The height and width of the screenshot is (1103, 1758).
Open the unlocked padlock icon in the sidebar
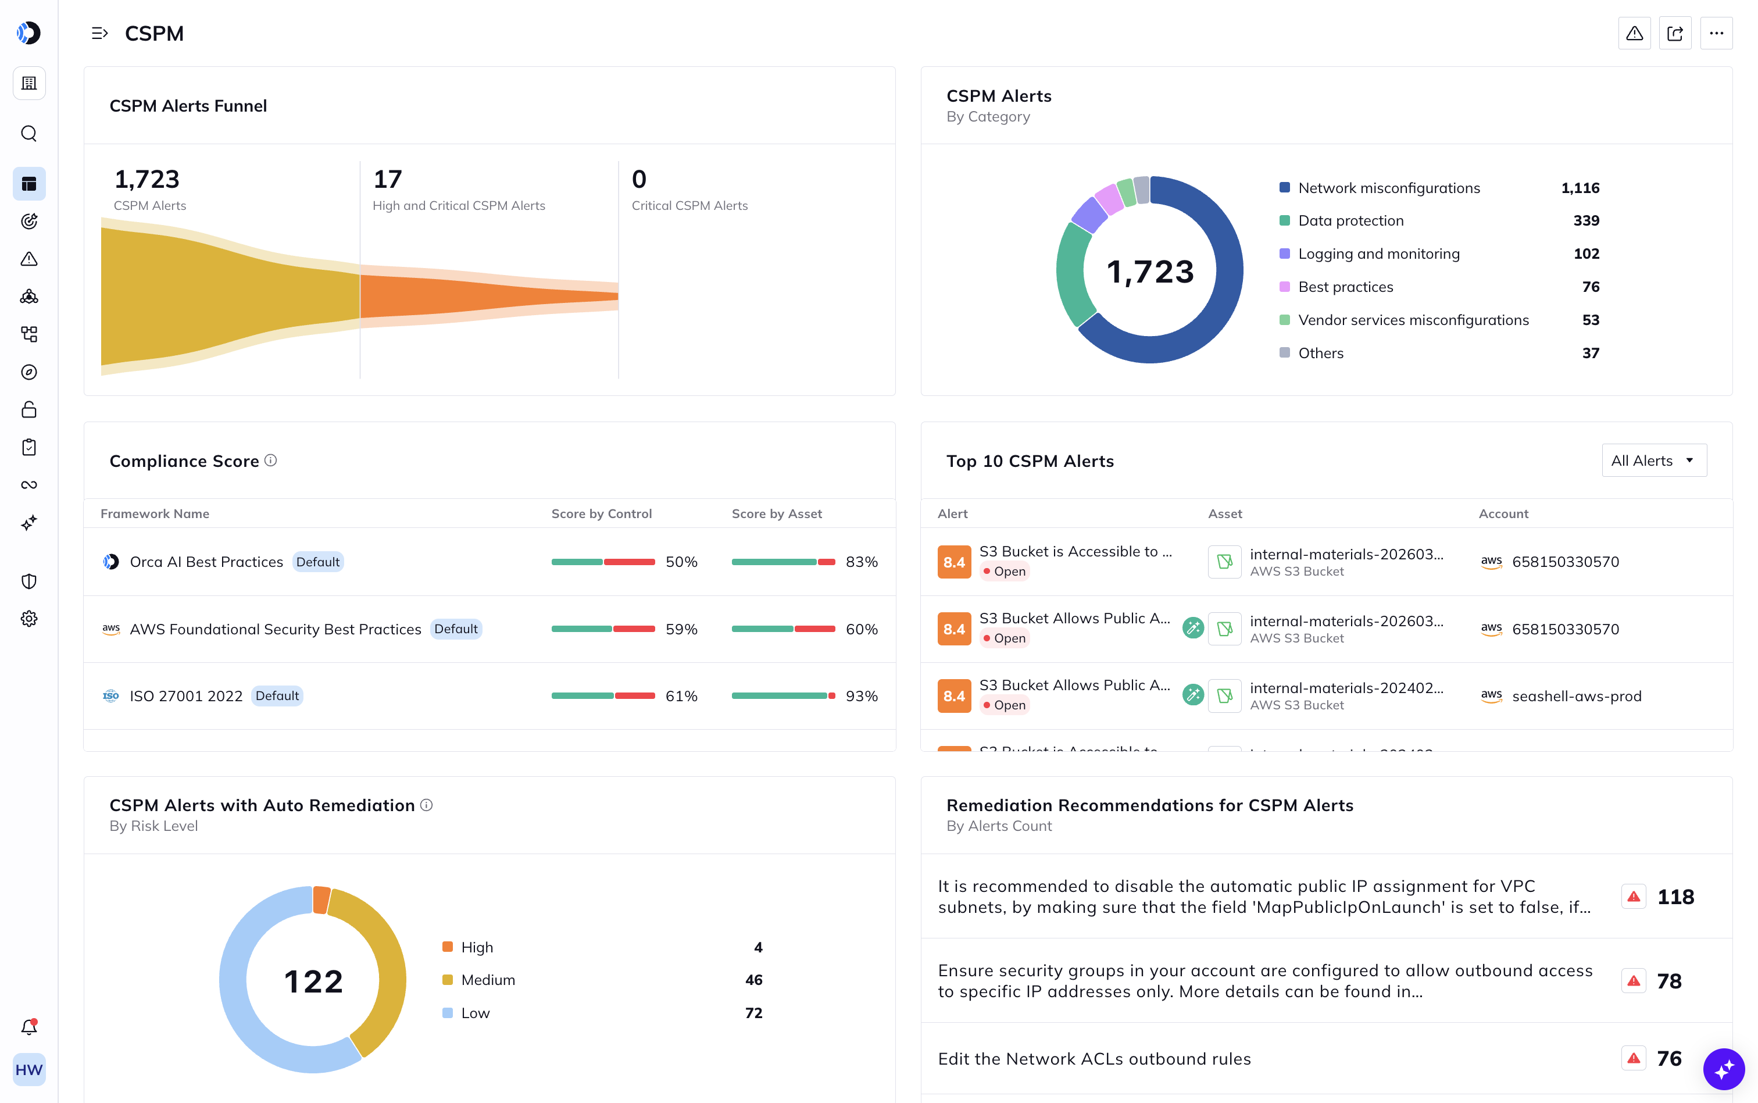[29, 409]
